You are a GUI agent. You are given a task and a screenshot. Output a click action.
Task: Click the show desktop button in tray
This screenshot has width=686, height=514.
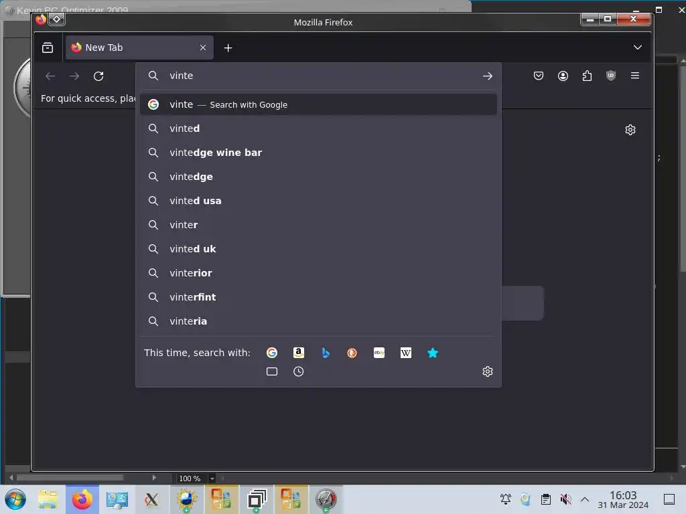669,499
